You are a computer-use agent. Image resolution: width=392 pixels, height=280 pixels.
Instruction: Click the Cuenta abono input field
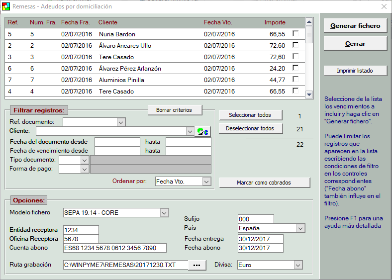pos(114,248)
